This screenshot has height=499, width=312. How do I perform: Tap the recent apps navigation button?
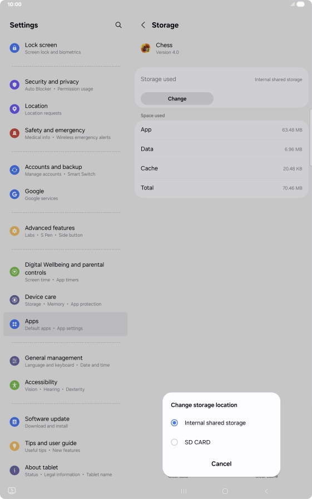pos(184,491)
